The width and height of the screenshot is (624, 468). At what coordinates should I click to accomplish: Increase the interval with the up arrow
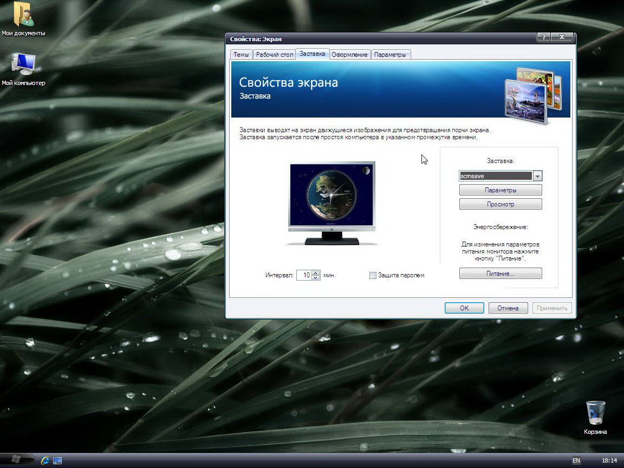tap(316, 272)
